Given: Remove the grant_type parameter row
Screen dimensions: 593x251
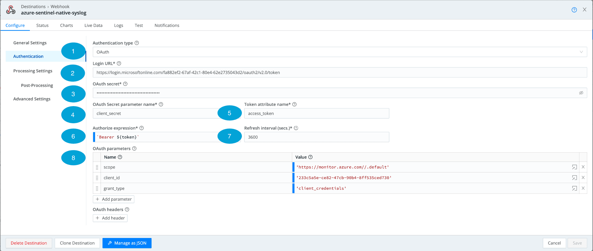Looking at the screenshot, I should (x=583, y=188).
